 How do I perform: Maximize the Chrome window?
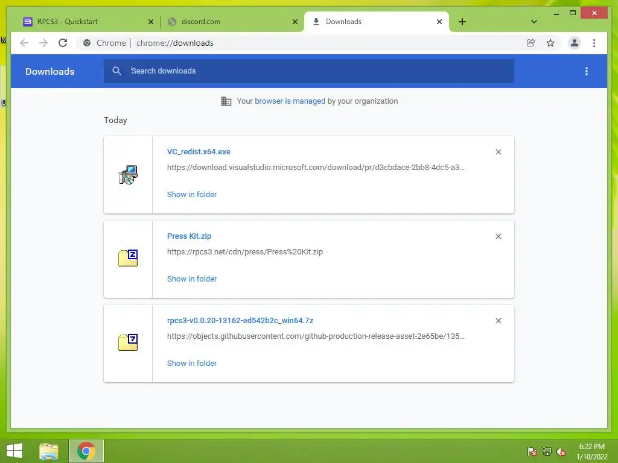(572, 13)
